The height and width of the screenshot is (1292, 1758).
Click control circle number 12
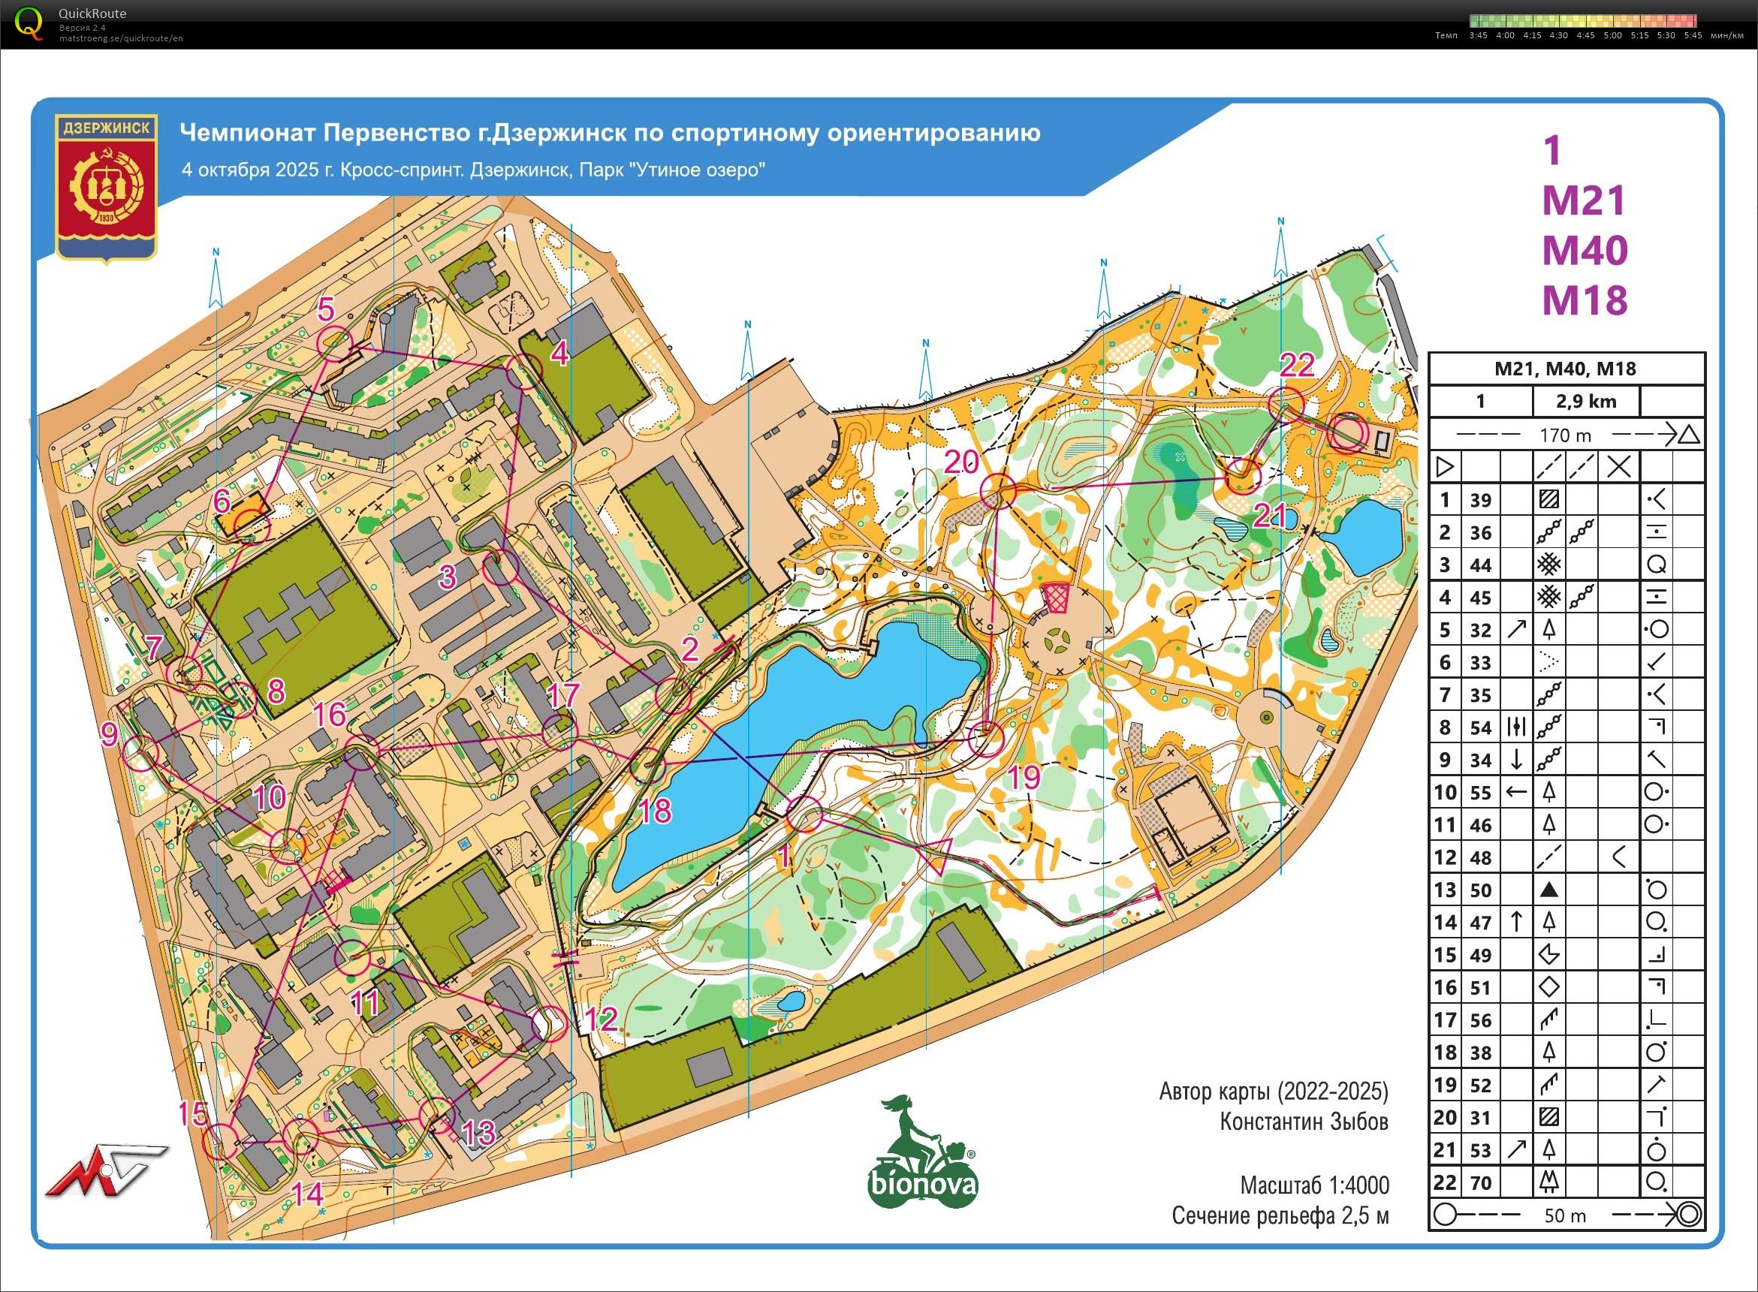click(548, 1025)
